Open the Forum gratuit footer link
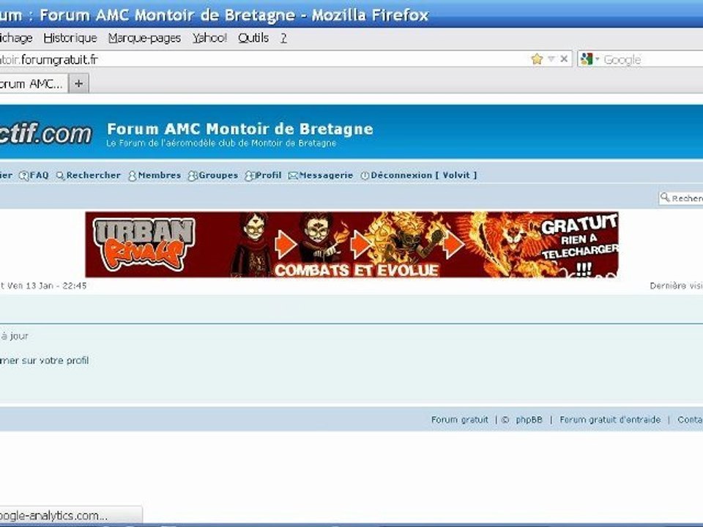 click(x=460, y=420)
